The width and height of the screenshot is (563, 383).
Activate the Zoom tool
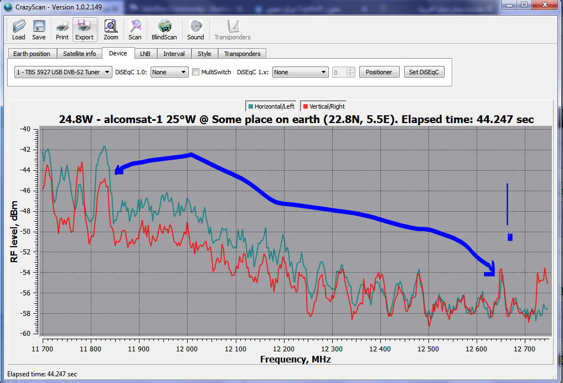tap(111, 30)
